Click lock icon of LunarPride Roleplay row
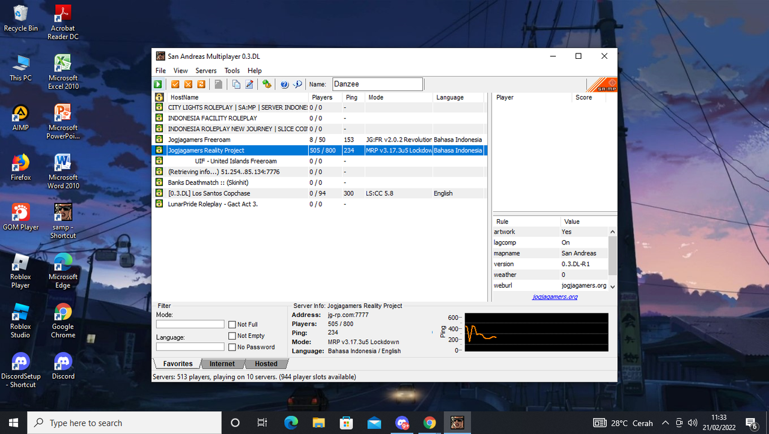This screenshot has height=434, width=769. coord(159,204)
